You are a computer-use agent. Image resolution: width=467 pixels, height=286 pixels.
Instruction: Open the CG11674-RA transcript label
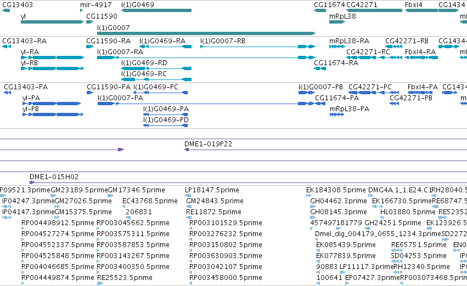pyautogui.click(x=336, y=63)
